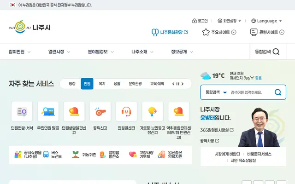Screen dimensions: 295x184
Task: Select the 교육·예약 service tab
Action: click(157, 84)
